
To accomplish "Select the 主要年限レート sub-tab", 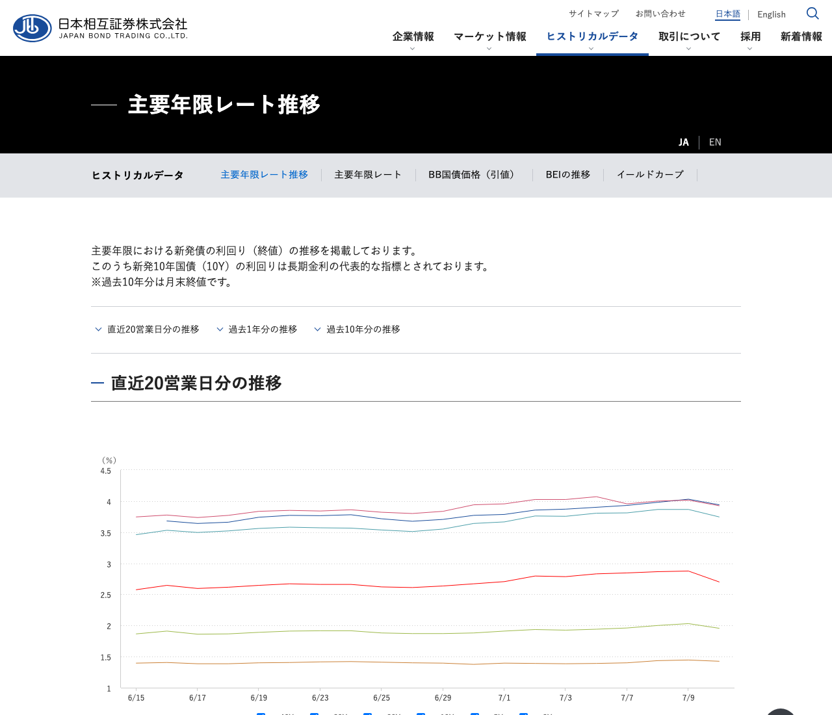I will pos(368,175).
